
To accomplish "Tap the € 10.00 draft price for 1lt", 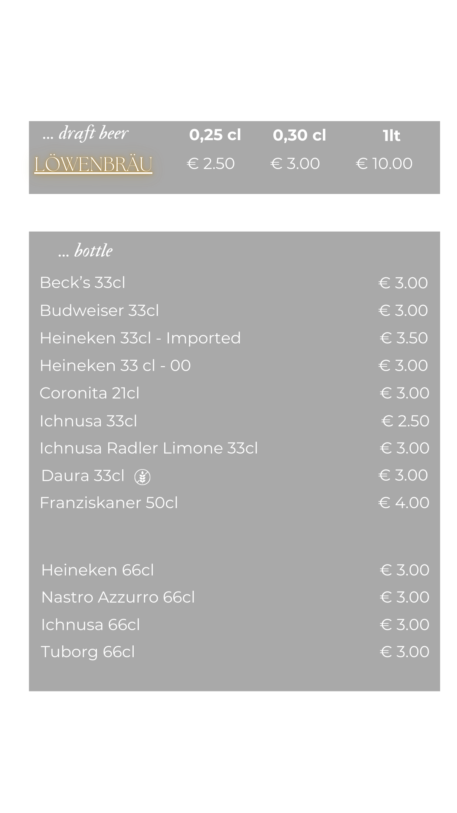I will (384, 163).
